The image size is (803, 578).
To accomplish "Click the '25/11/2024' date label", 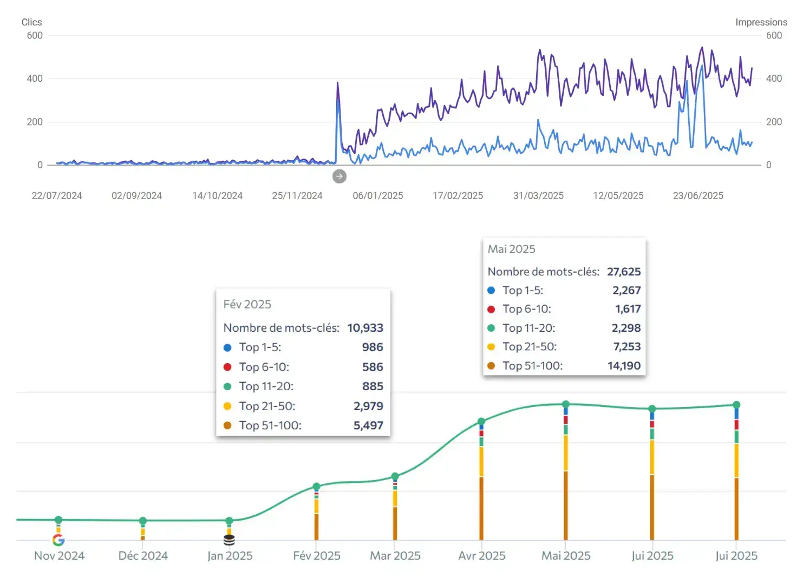I will coord(297,196).
